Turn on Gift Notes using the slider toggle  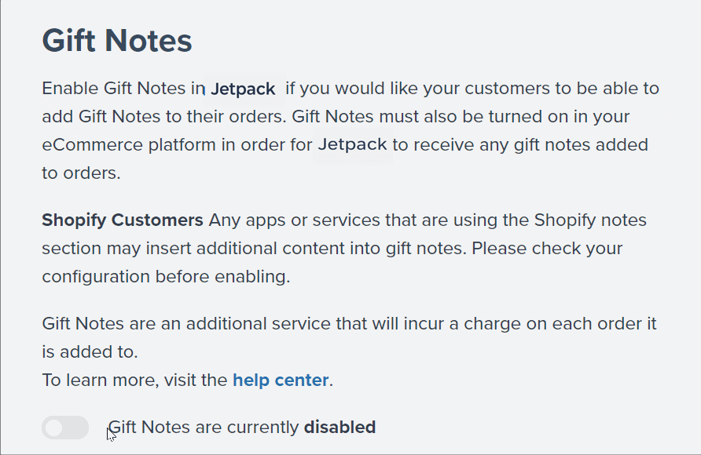tap(65, 428)
